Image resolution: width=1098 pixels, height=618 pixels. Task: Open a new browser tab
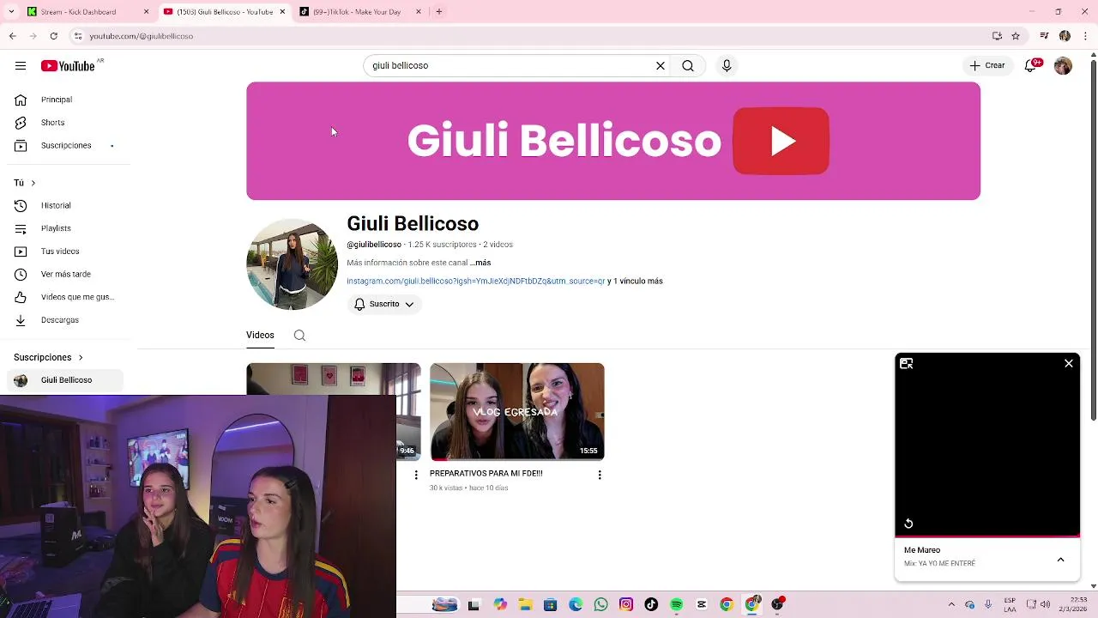click(x=438, y=12)
